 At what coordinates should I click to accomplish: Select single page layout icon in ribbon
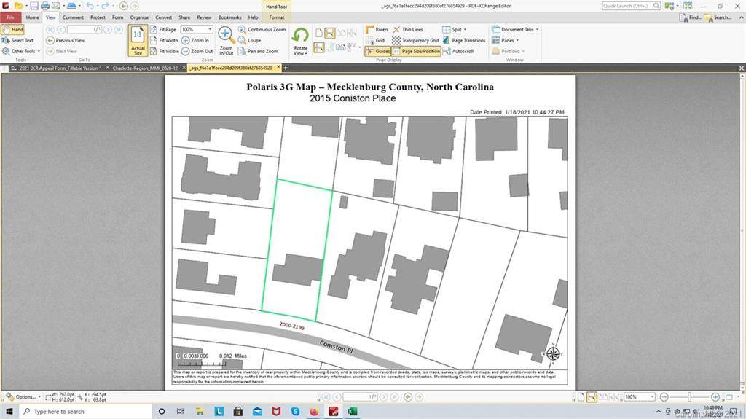point(319,33)
